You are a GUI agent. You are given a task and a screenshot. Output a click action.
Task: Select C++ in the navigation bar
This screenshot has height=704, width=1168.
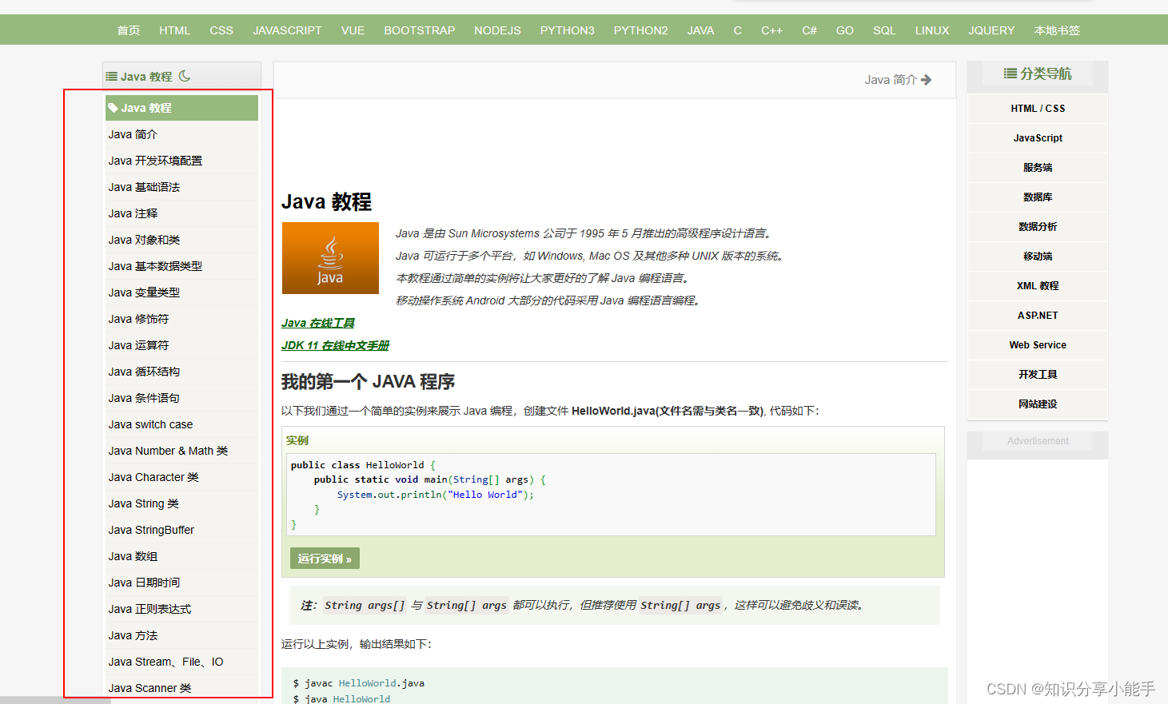771,30
